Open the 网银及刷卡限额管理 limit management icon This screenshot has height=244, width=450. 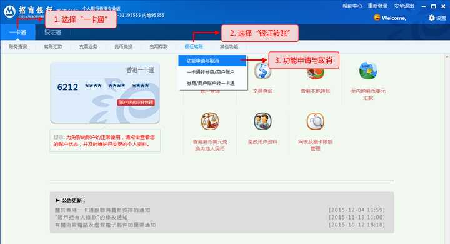315,121
